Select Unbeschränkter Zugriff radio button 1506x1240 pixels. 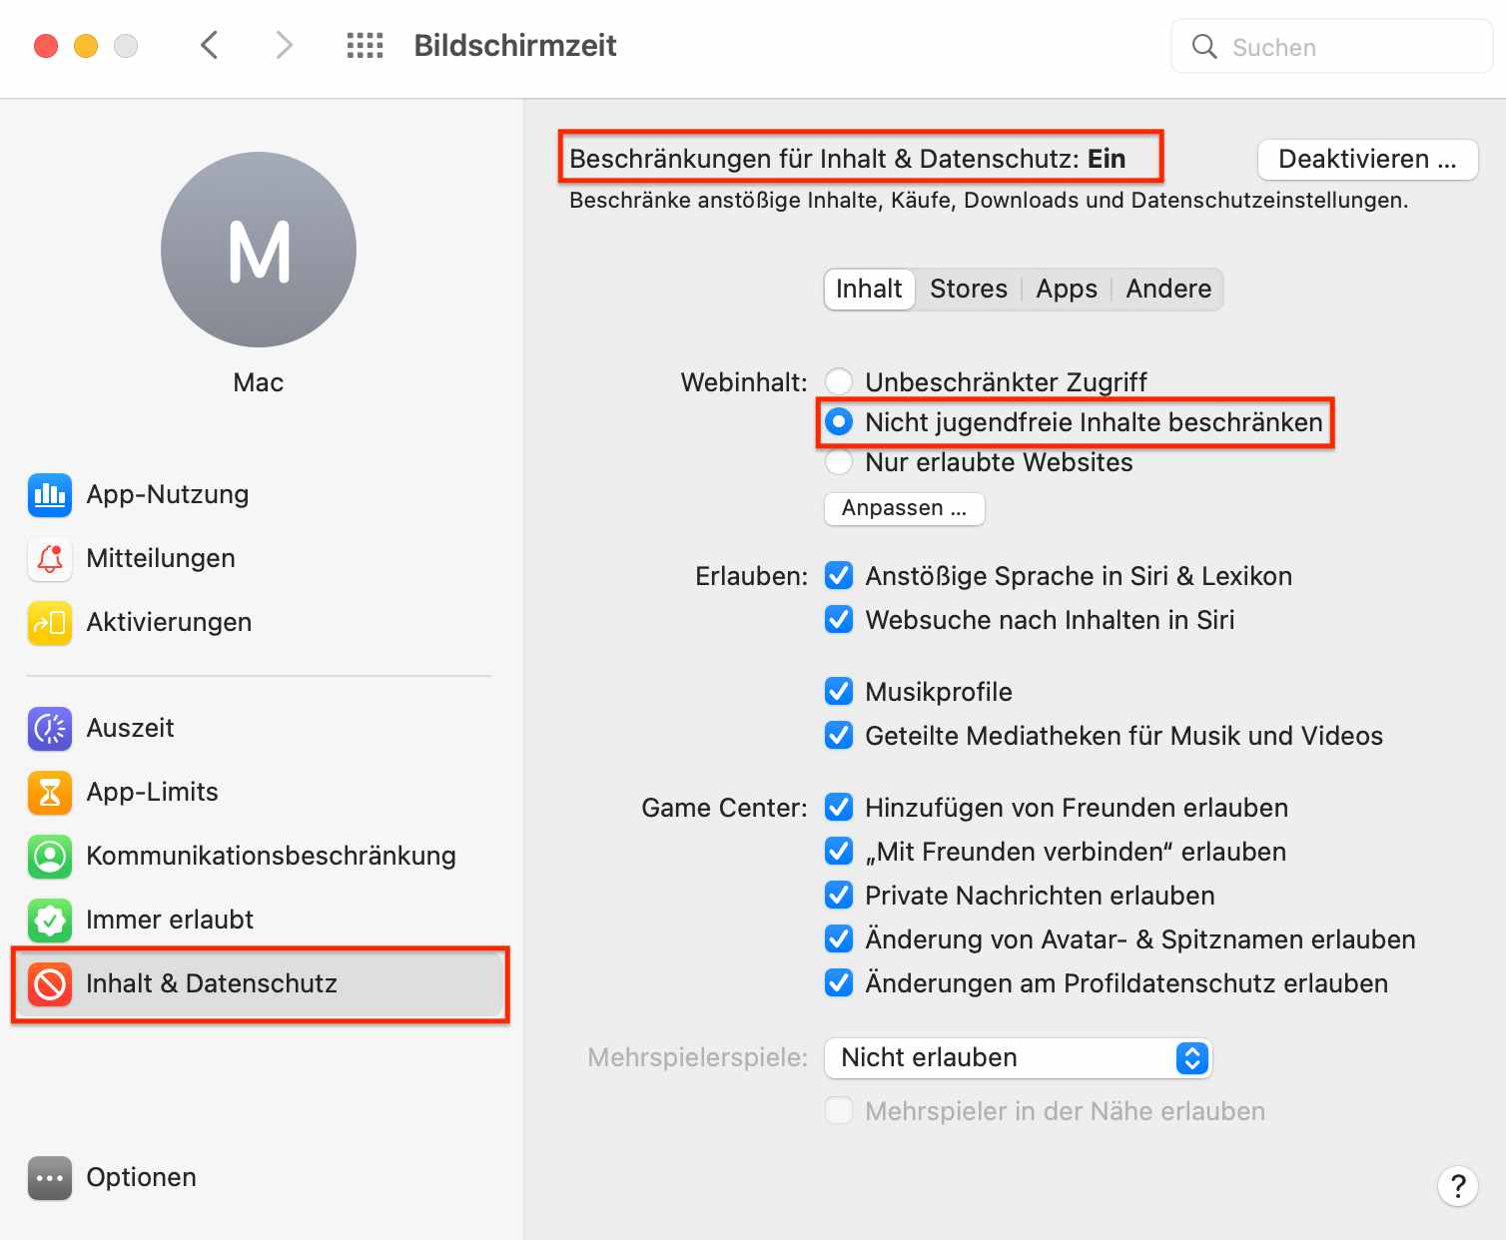(x=839, y=382)
